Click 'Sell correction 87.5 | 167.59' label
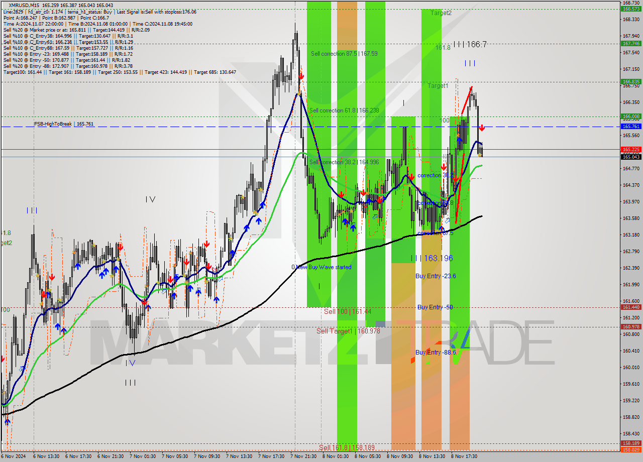 pyautogui.click(x=344, y=53)
